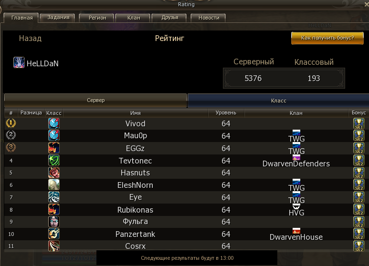
Task: Click the gold first place medal icon
Action: click(11, 123)
